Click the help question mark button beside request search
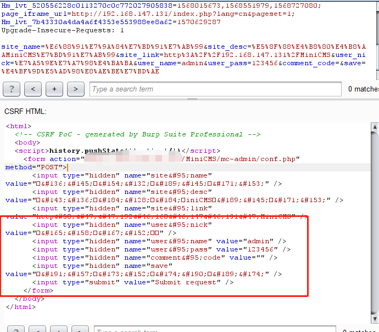The image size is (379, 332). [x=12, y=89]
